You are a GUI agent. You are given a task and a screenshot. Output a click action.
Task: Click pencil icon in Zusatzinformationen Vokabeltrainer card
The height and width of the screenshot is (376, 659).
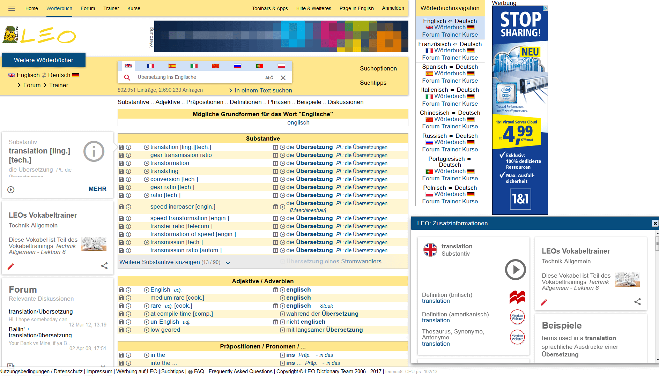544,302
